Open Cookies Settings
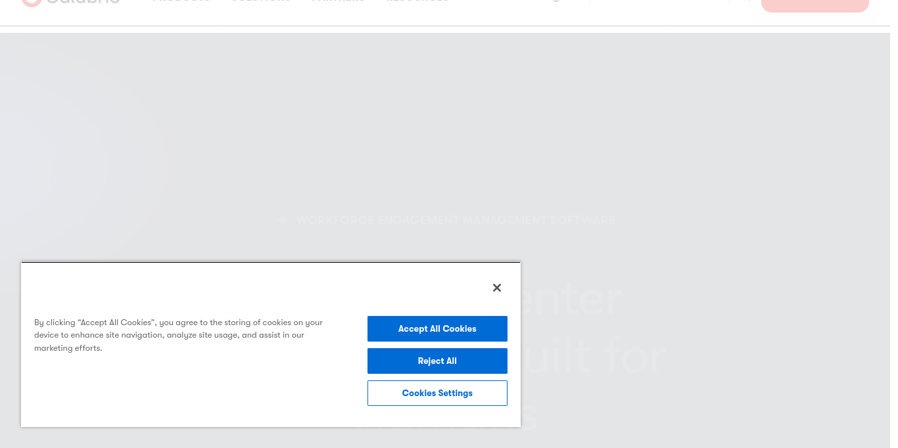Image resolution: width=898 pixels, height=448 pixels. [x=437, y=393]
